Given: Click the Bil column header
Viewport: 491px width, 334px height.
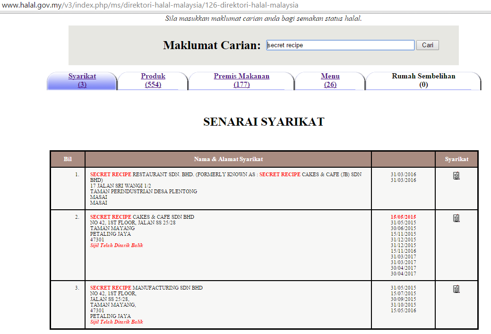Looking at the screenshot, I should pyautogui.click(x=68, y=159).
